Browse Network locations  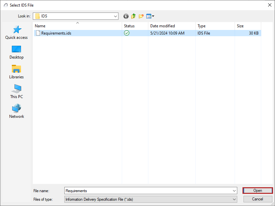(x=16, y=111)
